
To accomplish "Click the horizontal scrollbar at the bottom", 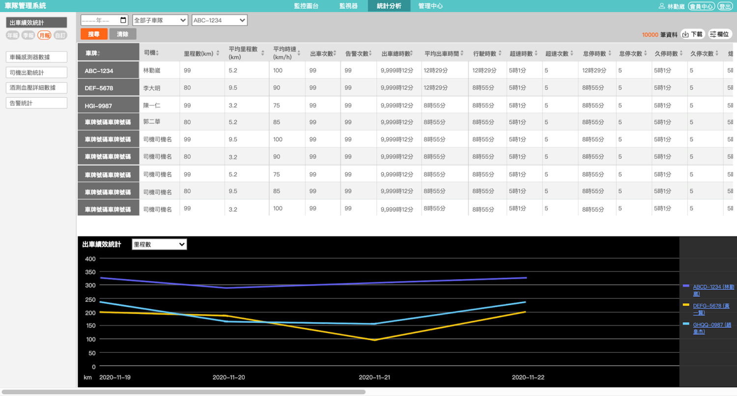I will tap(183, 392).
